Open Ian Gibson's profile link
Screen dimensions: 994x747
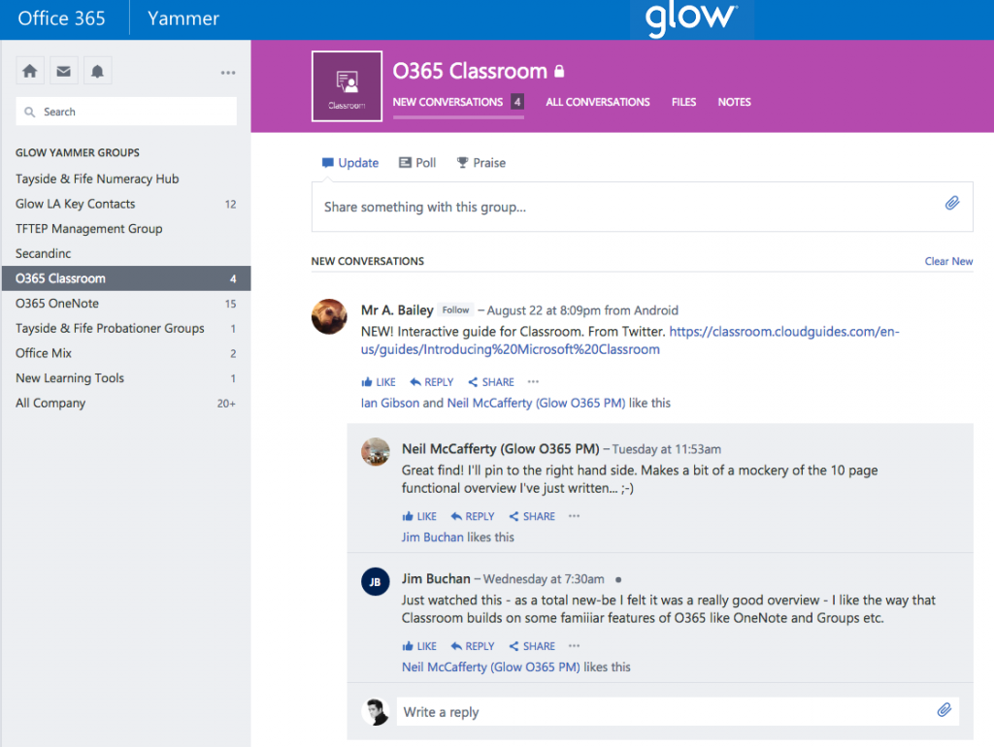(x=390, y=403)
